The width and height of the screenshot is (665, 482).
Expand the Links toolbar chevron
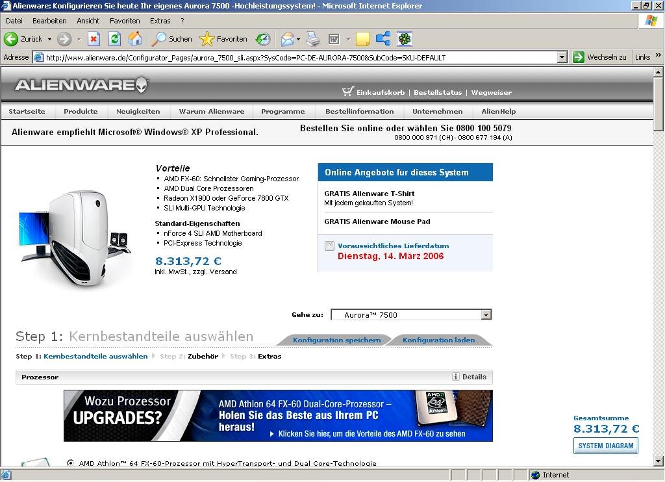[659, 55]
